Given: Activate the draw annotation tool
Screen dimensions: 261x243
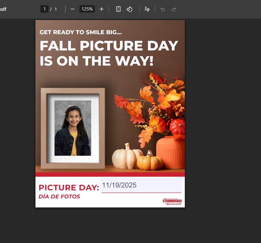Looking at the screenshot, I should tap(147, 9).
